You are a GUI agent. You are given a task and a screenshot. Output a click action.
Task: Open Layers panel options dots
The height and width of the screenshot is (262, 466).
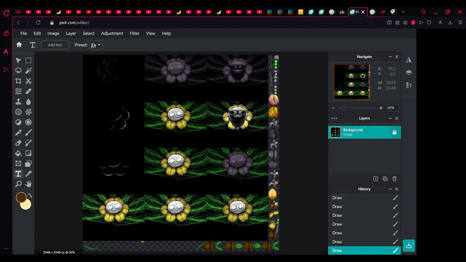334,119
